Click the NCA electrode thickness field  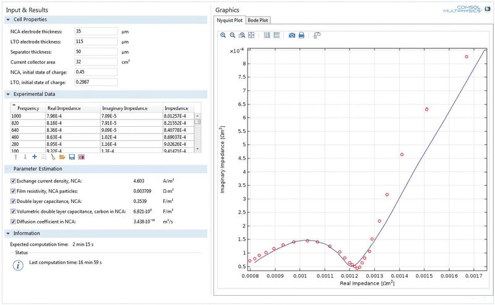pyautogui.click(x=96, y=32)
